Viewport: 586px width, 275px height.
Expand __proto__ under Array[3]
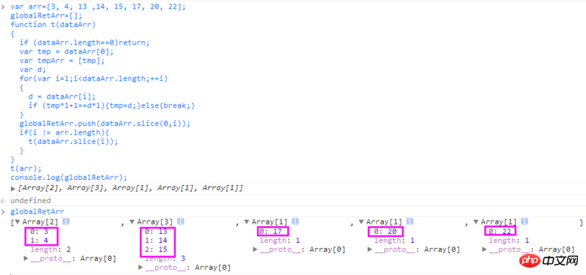(x=141, y=267)
